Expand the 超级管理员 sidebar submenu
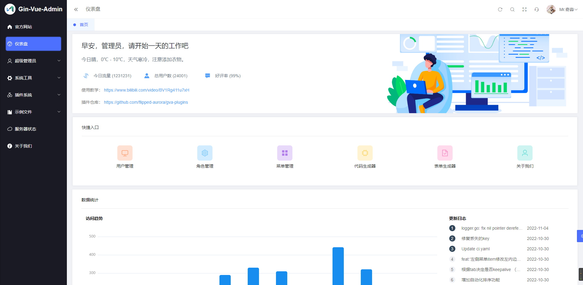The width and height of the screenshot is (583, 285). click(33, 61)
